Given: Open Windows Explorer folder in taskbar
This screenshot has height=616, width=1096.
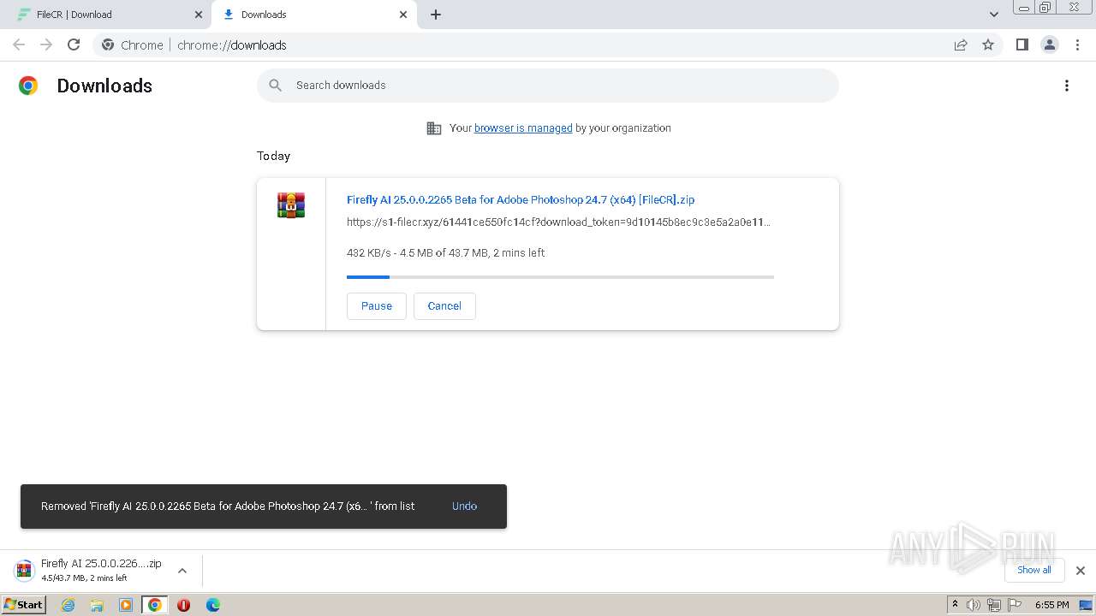Looking at the screenshot, I should tap(97, 605).
